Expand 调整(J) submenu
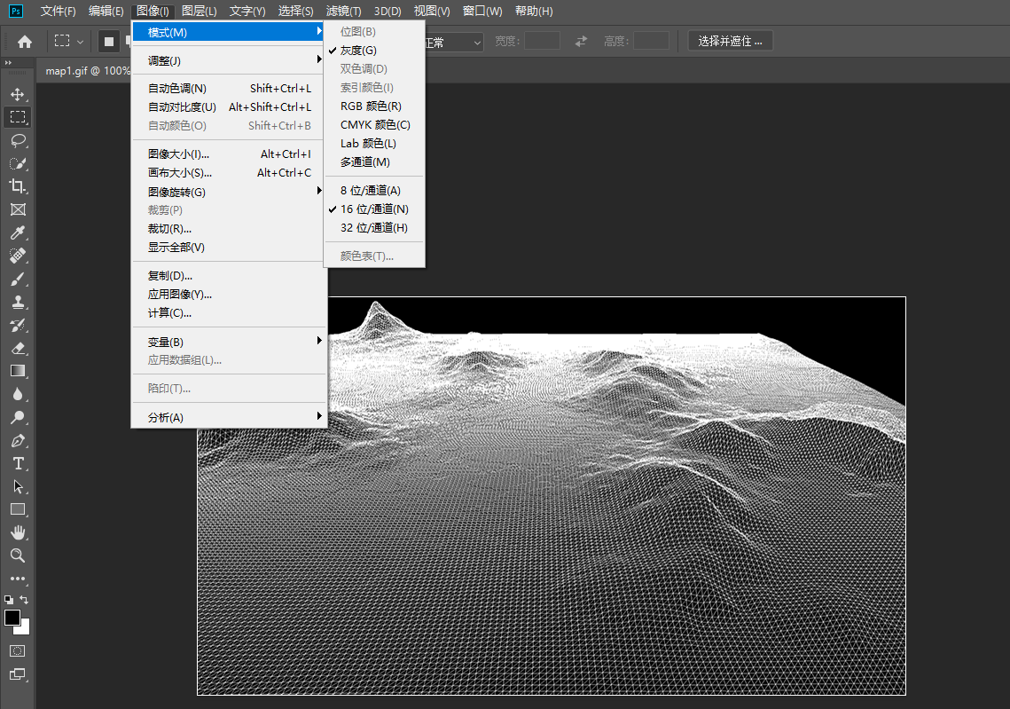 click(229, 60)
